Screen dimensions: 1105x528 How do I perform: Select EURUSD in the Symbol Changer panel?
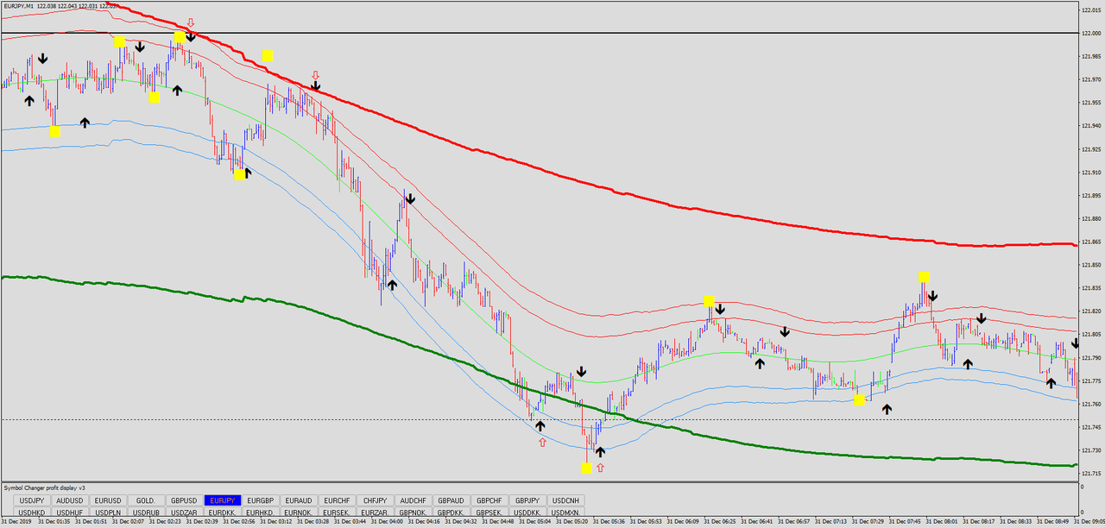click(x=108, y=500)
